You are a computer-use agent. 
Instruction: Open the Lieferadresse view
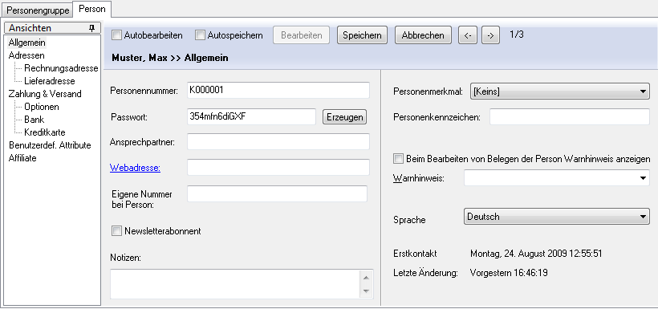50,81
